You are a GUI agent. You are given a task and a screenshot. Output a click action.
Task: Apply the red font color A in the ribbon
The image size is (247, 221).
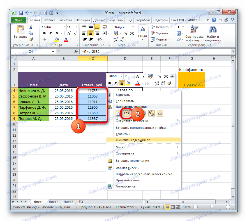(66, 39)
